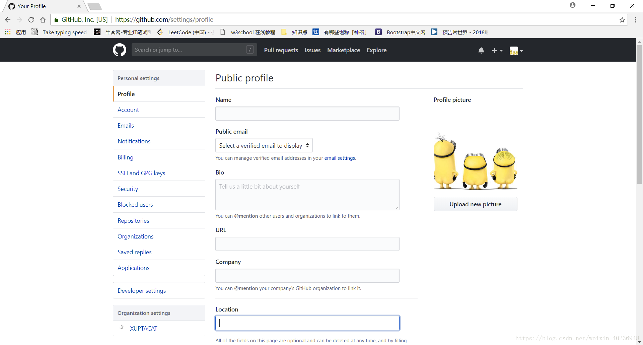The height and width of the screenshot is (345, 643).
Task: Open Saved replies settings
Action: (159, 252)
